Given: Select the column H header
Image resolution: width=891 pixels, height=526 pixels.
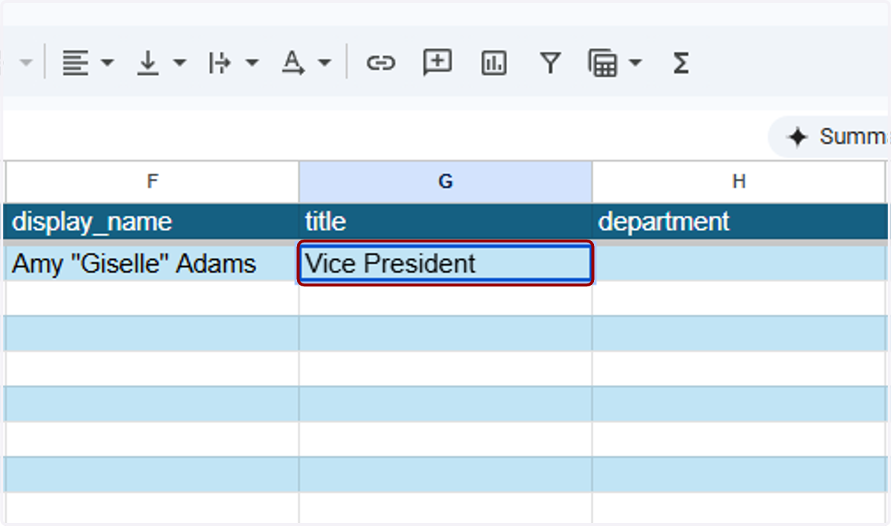Looking at the screenshot, I should click(740, 182).
